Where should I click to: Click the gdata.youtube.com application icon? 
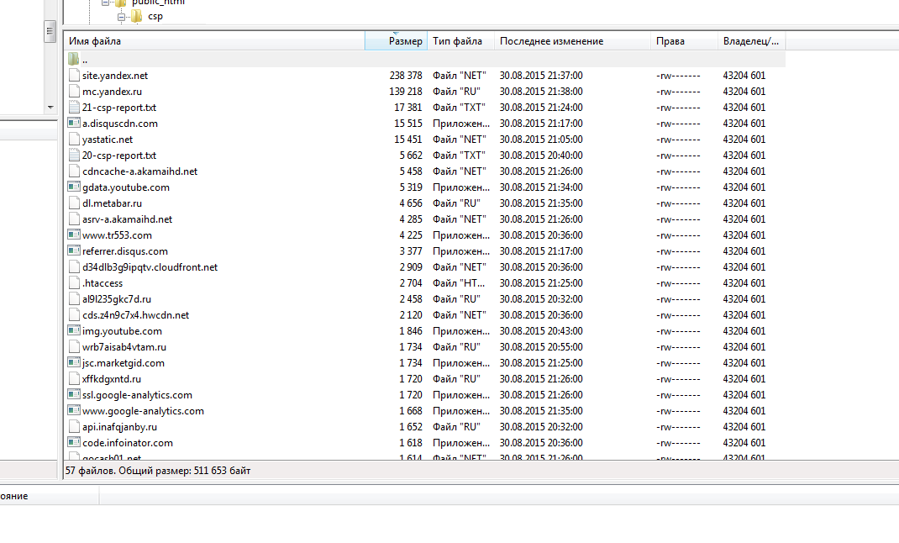coord(73,187)
